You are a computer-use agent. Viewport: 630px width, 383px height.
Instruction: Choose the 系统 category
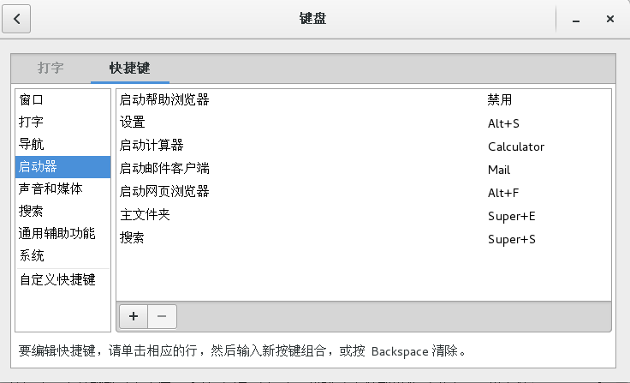(62, 255)
